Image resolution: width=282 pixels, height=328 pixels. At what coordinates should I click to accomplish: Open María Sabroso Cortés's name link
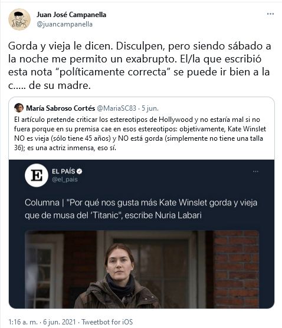[x=60, y=108]
